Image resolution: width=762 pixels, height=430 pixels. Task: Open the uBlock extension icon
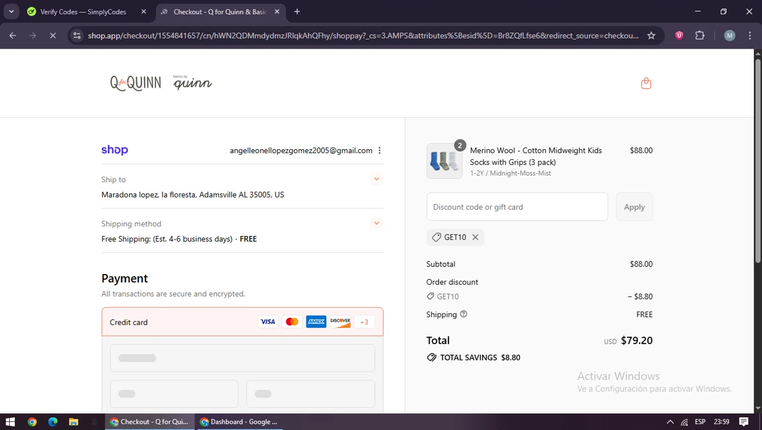[x=679, y=36]
